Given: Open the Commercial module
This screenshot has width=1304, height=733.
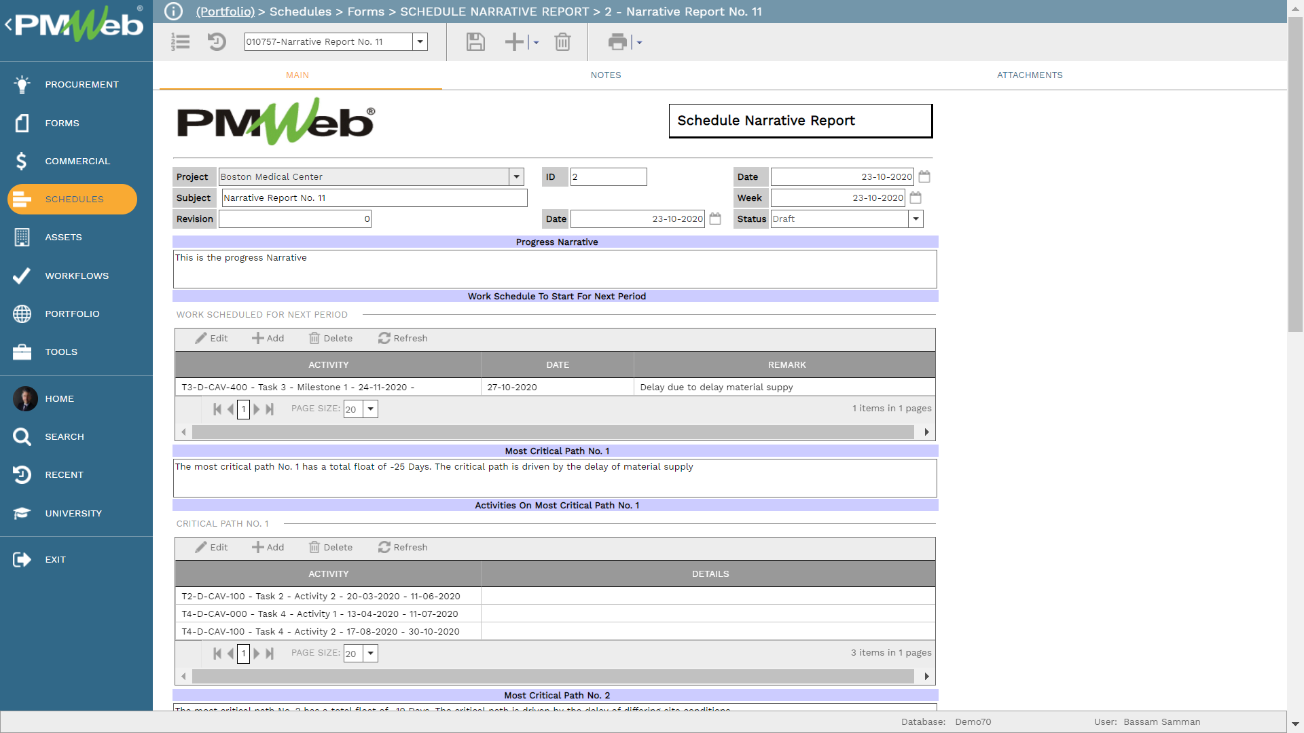Looking at the screenshot, I should [76, 161].
